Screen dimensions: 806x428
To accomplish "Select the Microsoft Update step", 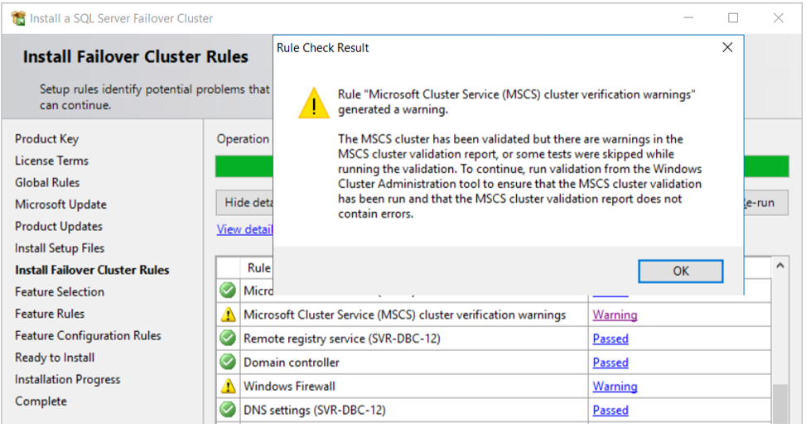I will click(60, 204).
